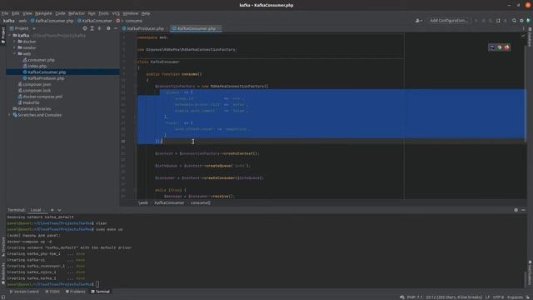Click Expand All icon in Project panel
This screenshot has width=533, height=300.
click(92, 28)
